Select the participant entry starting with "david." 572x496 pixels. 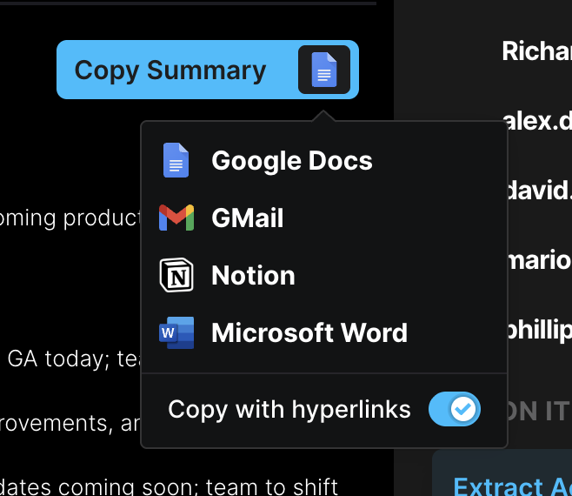click(538, 190)
